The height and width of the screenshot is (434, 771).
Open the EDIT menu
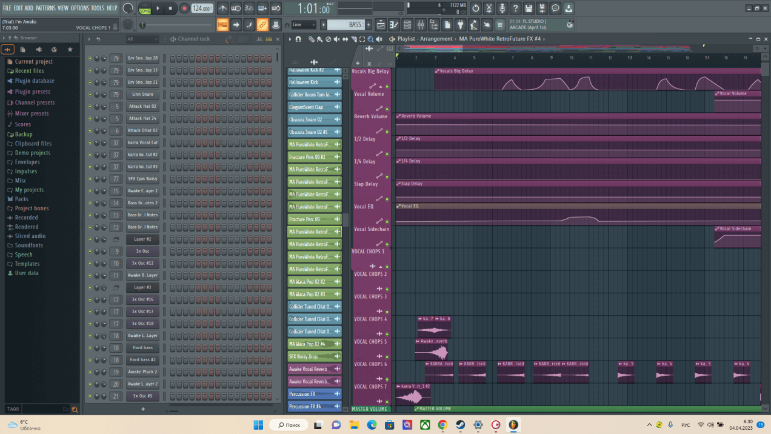[18, 8]
